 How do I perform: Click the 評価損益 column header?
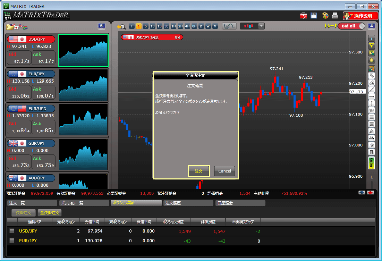[x=208, y=222]
